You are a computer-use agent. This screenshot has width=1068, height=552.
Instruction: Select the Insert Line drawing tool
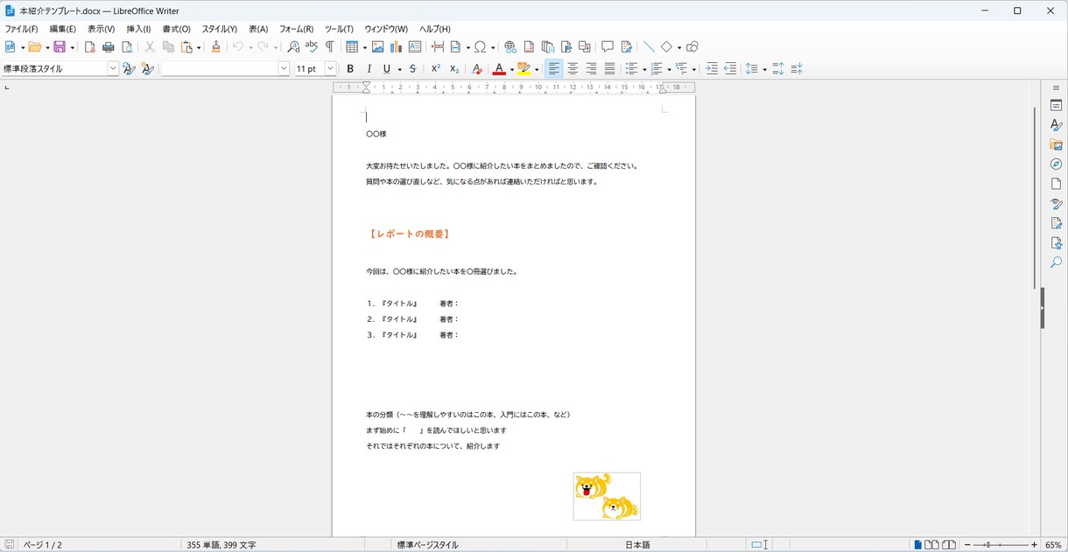coord(649,47)
